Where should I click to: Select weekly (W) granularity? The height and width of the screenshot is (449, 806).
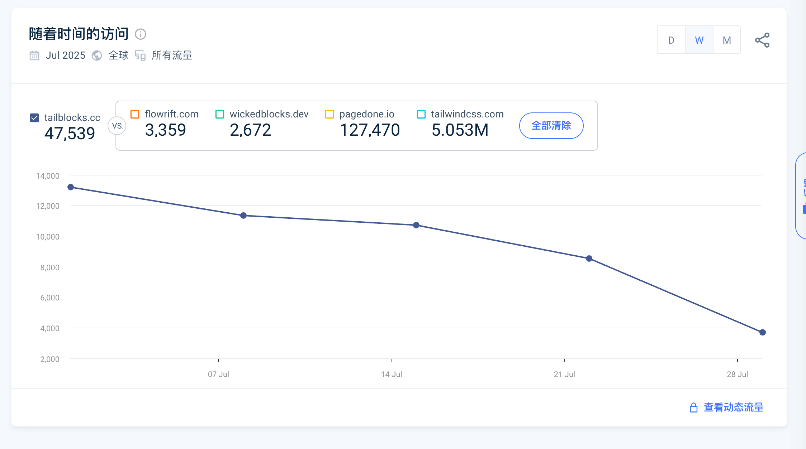(699, 40)
